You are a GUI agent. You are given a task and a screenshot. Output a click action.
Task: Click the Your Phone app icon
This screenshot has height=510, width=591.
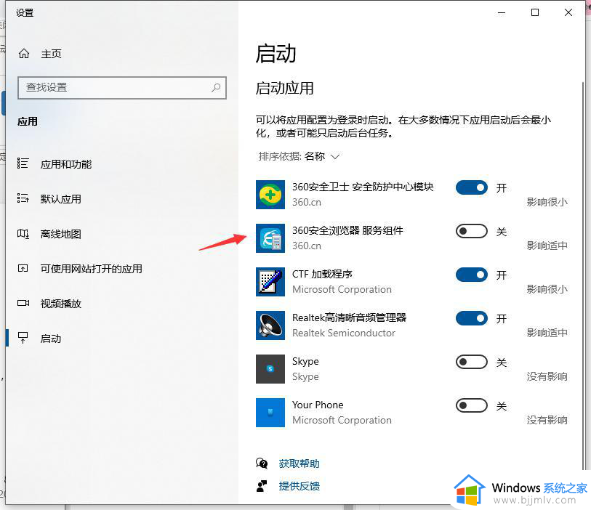[x=270, y=413]
